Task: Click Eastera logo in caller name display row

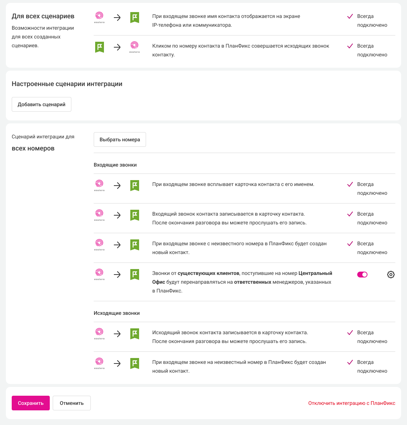Action: (x=99, y=17)
